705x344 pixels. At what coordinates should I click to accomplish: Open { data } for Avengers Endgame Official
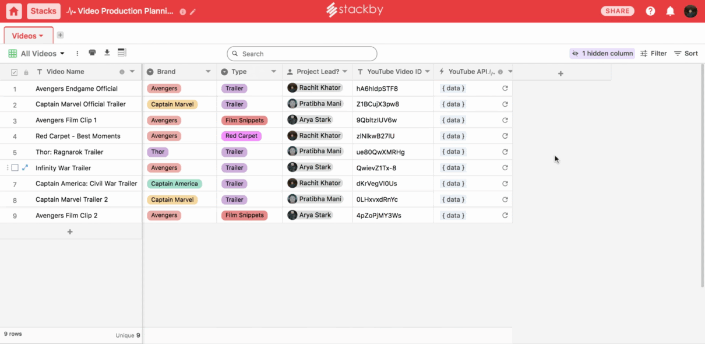click(453, 89)
